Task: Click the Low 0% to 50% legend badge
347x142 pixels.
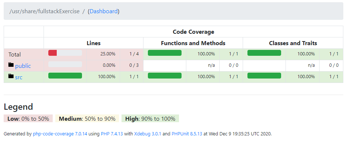Action: coord(28,119)
